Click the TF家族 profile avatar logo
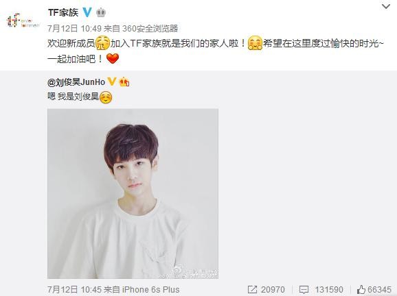Viewport: 397px width, 296px height. tap(23, 21)
